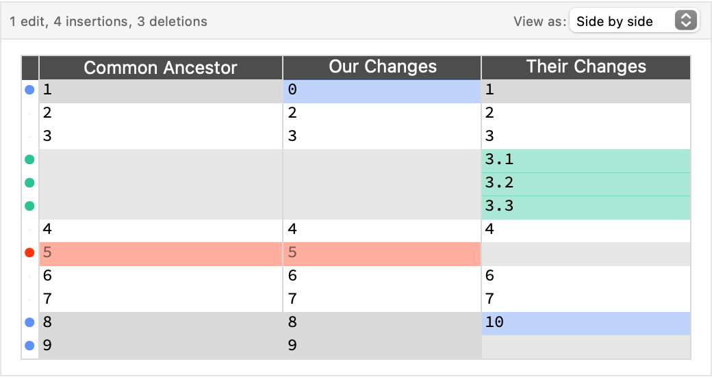The image size is (712, 379).
Task: Click the inserted "3.2" line in Their Changes
Action: click(x=586, y=183)
